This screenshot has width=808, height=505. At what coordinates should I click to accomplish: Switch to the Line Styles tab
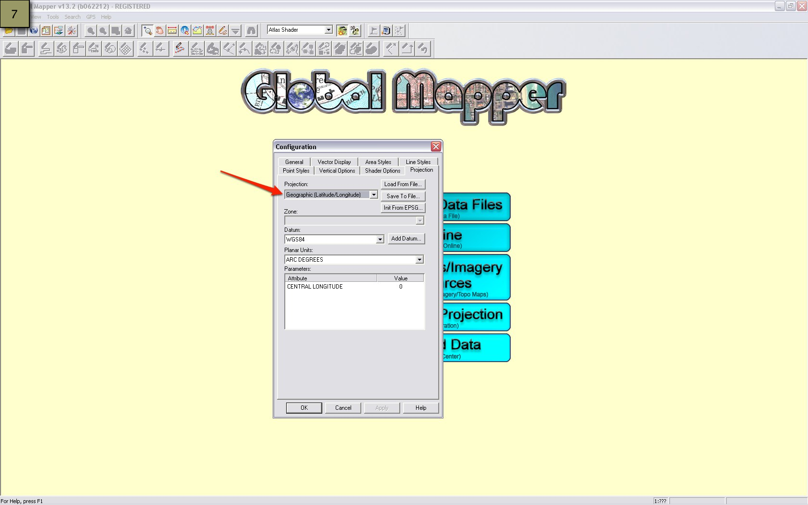(x=418, y=162)
